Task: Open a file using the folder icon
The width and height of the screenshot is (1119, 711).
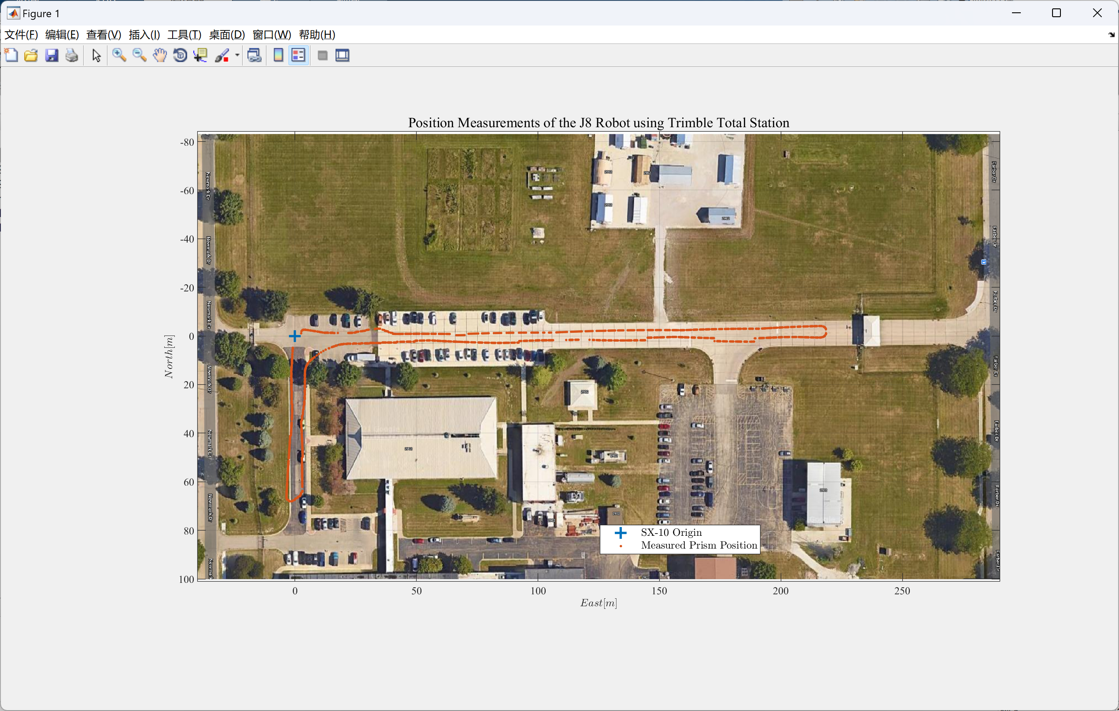Action: (31, 56)
